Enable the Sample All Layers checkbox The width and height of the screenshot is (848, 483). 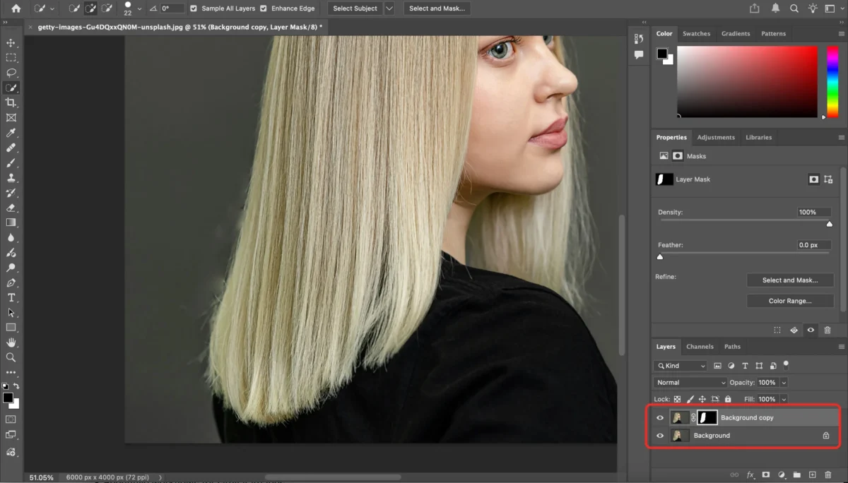click(x=194, y=8)
